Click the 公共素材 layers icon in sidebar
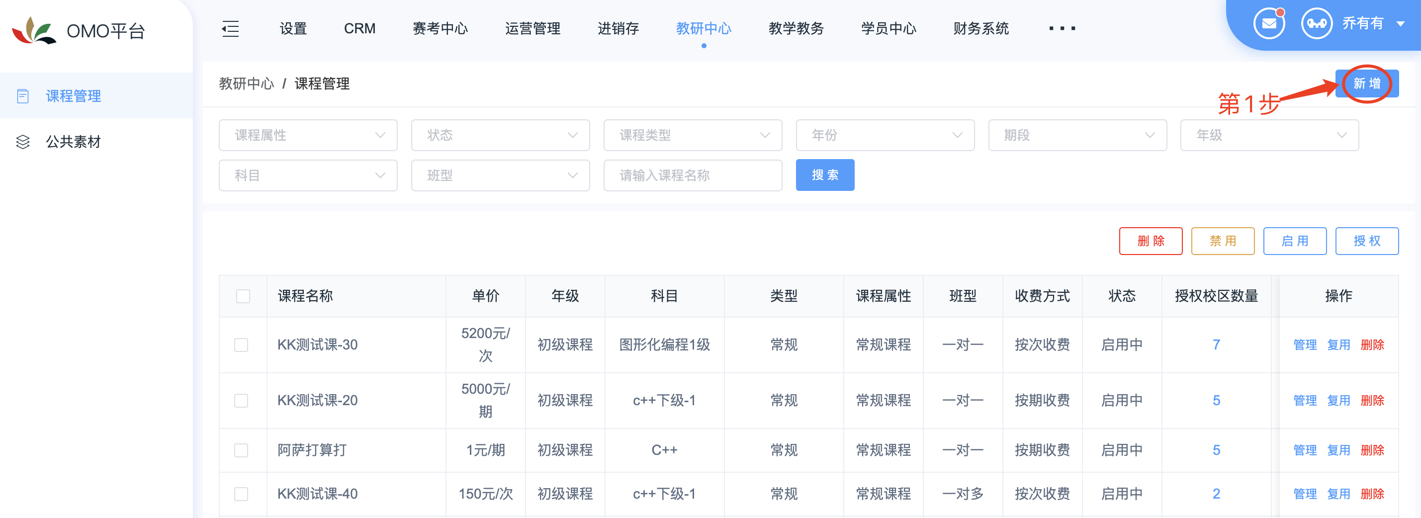The height and width of the screenshot is (518, 1421). pos(22,142)
